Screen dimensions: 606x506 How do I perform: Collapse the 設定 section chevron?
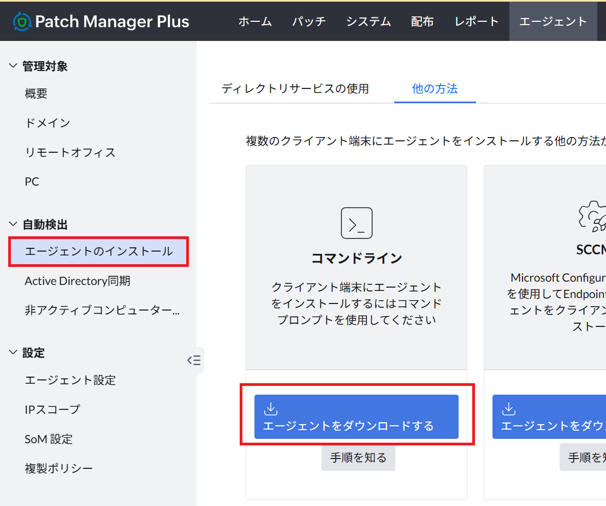[x=13, y=352]
